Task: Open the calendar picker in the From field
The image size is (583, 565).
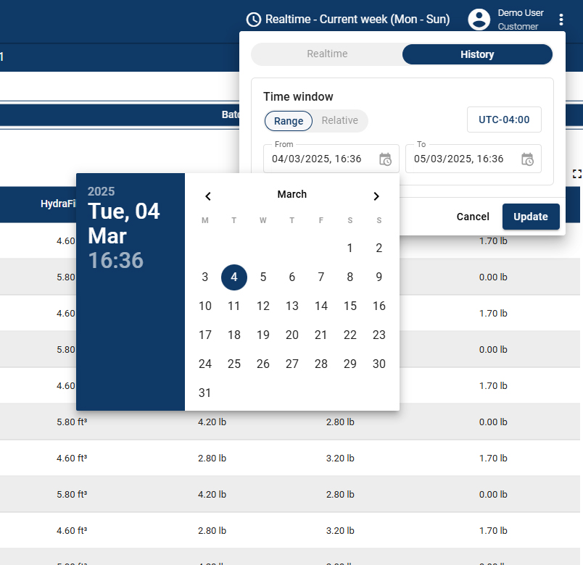Action: tap(385, 159)
